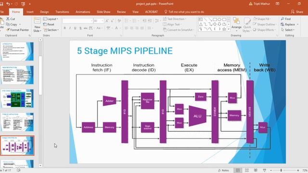
Task: Click the thumbnail pane scroll down arrow
Action: coord(40,165)
